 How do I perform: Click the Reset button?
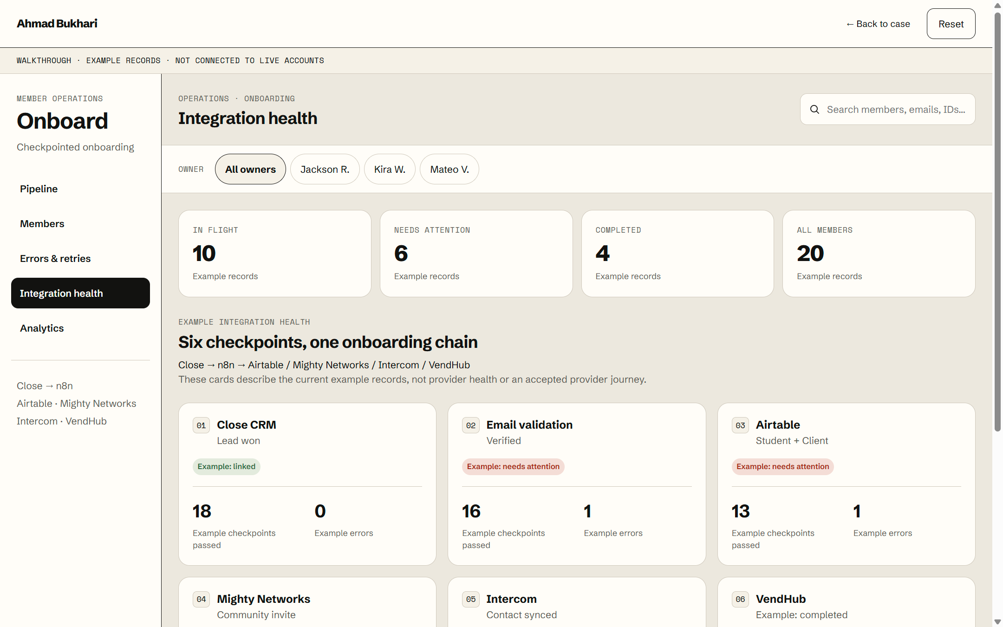pyautogui.click(x=951, y=24)
